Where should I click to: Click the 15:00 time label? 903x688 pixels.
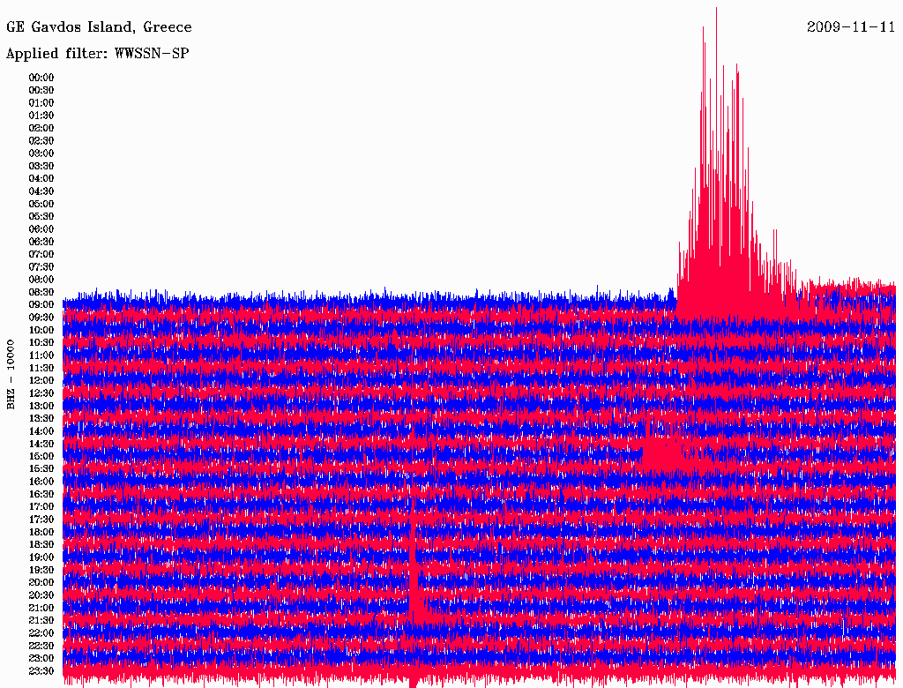[41, 456]
